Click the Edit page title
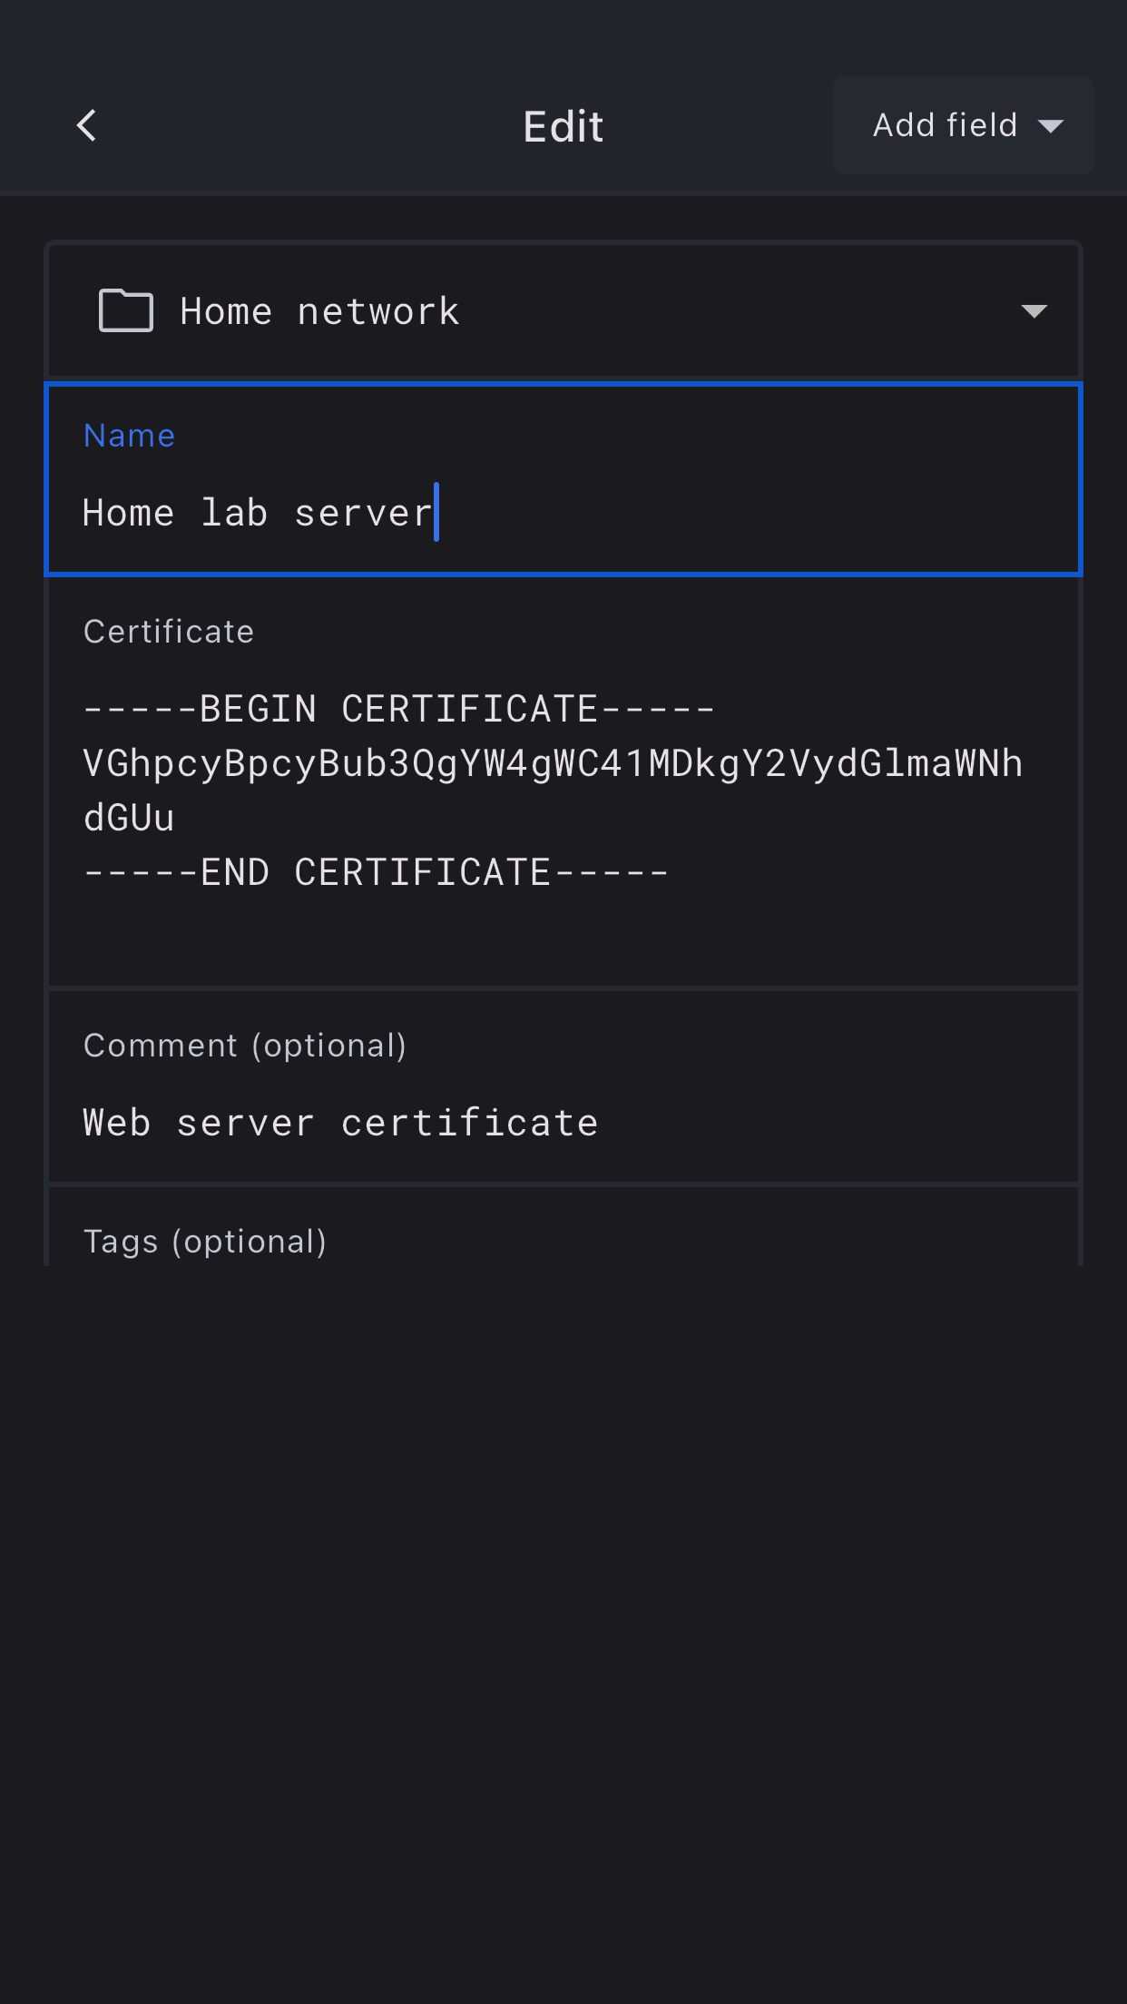This screenshot has height=2004, width=1127. [x=563, y=126]
